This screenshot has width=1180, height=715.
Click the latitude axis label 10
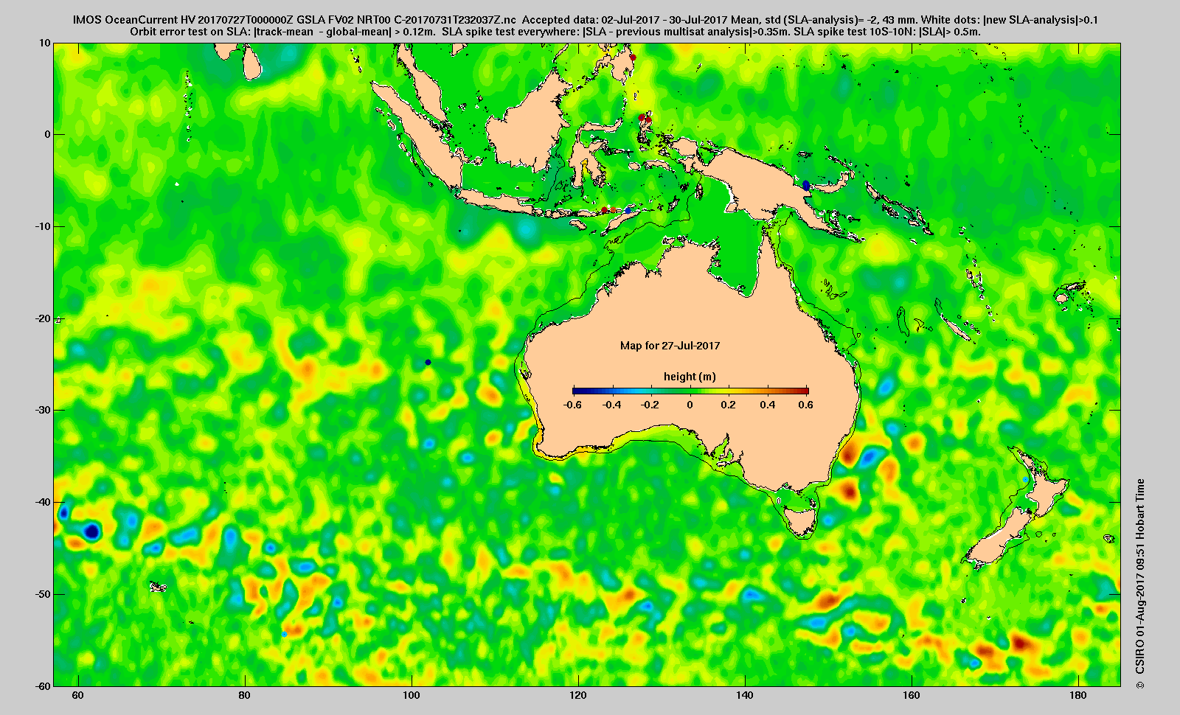(45, 43)
